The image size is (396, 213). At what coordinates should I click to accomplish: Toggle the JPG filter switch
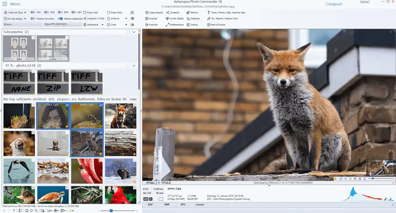[x=33, y=12]
